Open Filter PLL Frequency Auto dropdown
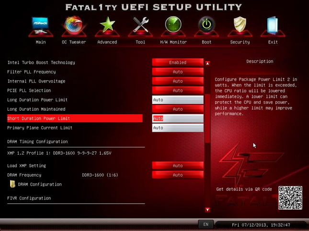Screen dimensions: 309x231 [178, 72]
